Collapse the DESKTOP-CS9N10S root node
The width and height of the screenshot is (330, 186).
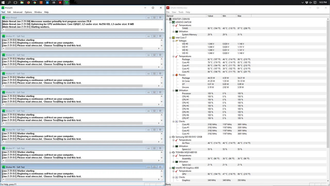click(x=167, y=19)
